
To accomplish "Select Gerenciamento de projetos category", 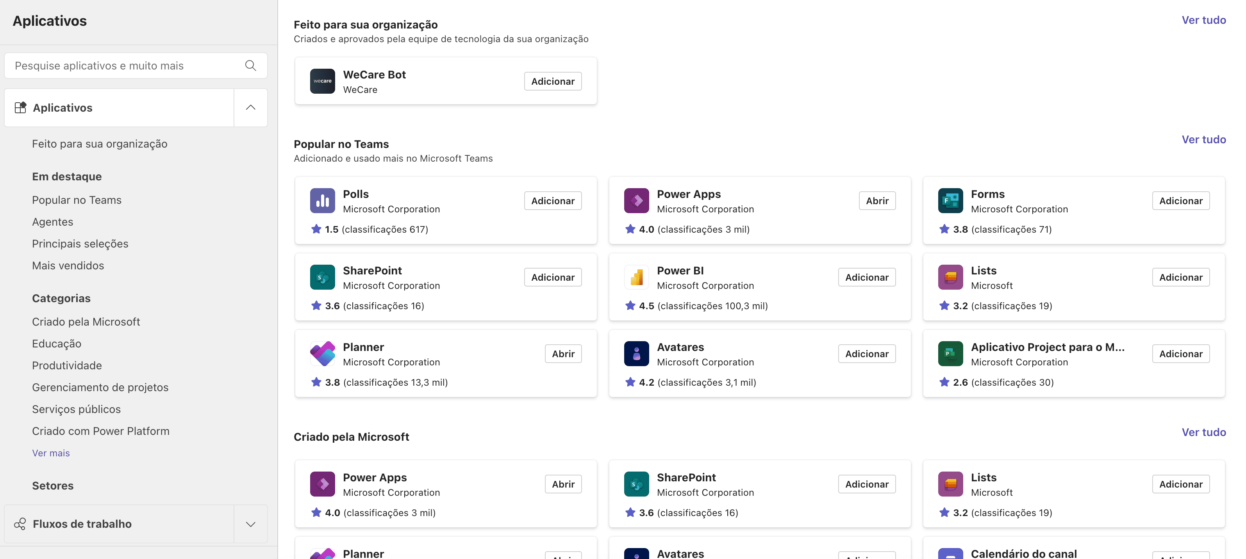I will point(100,387).
